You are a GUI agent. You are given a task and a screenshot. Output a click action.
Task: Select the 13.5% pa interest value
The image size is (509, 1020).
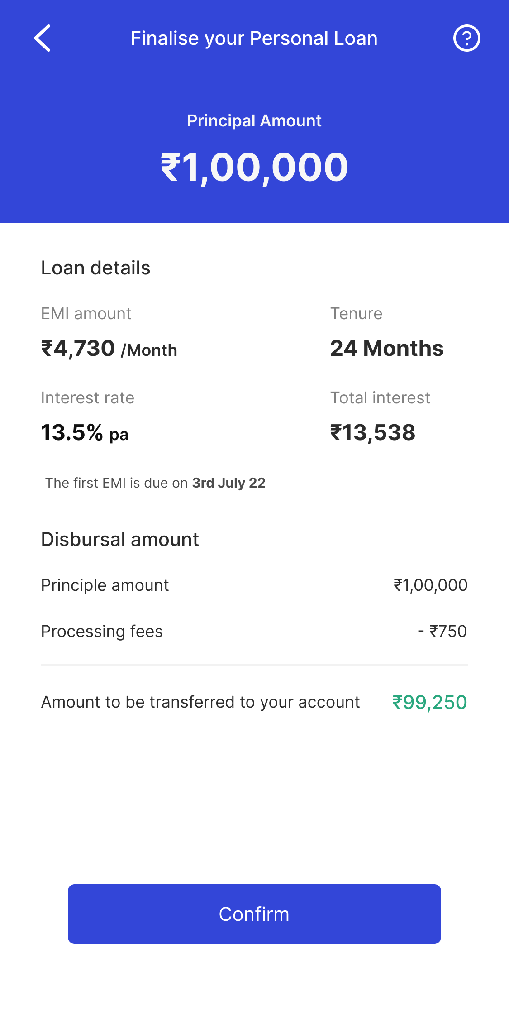(85, 433)
